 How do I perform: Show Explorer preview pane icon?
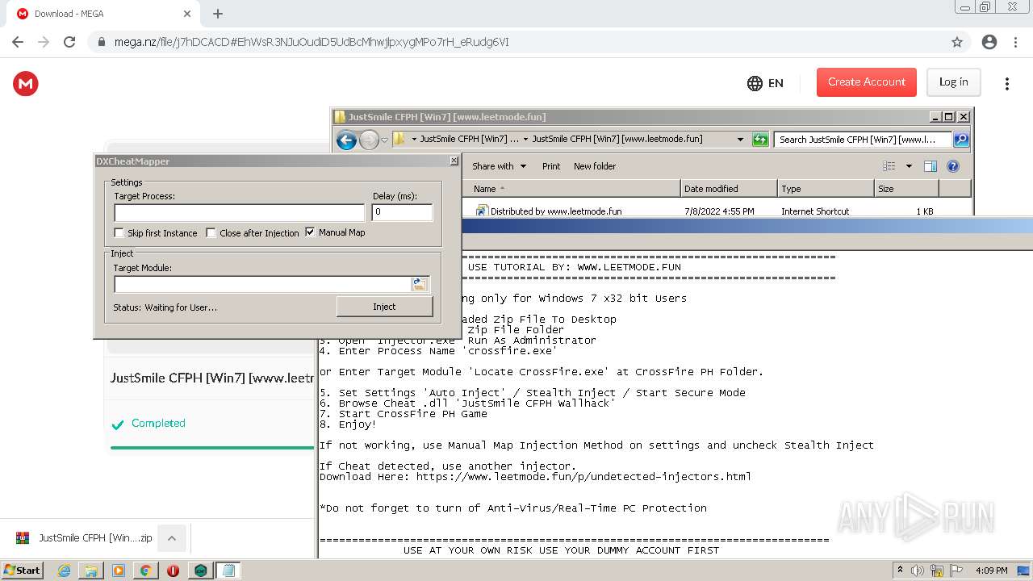pyautogui.click(x=931, y=166)
